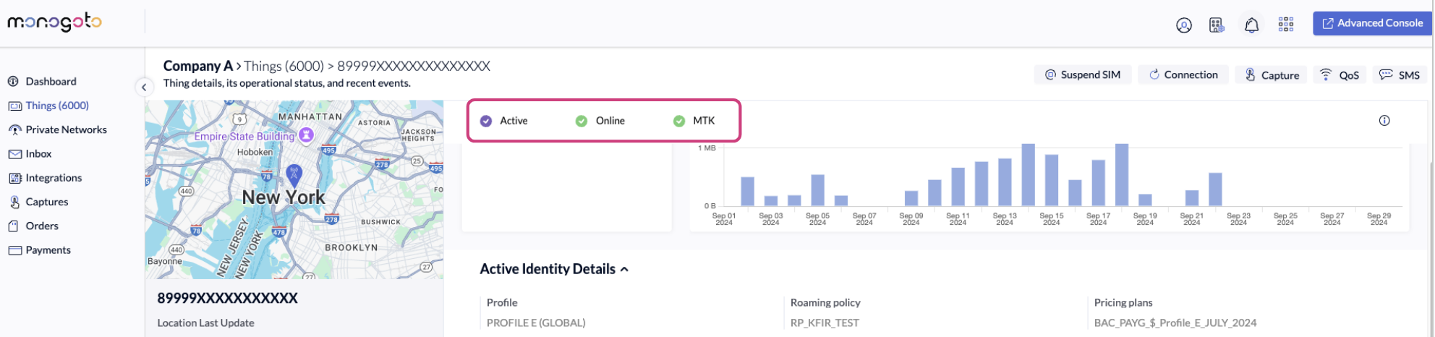Click the organization building icon
1435x337 pixels.
1217,25
